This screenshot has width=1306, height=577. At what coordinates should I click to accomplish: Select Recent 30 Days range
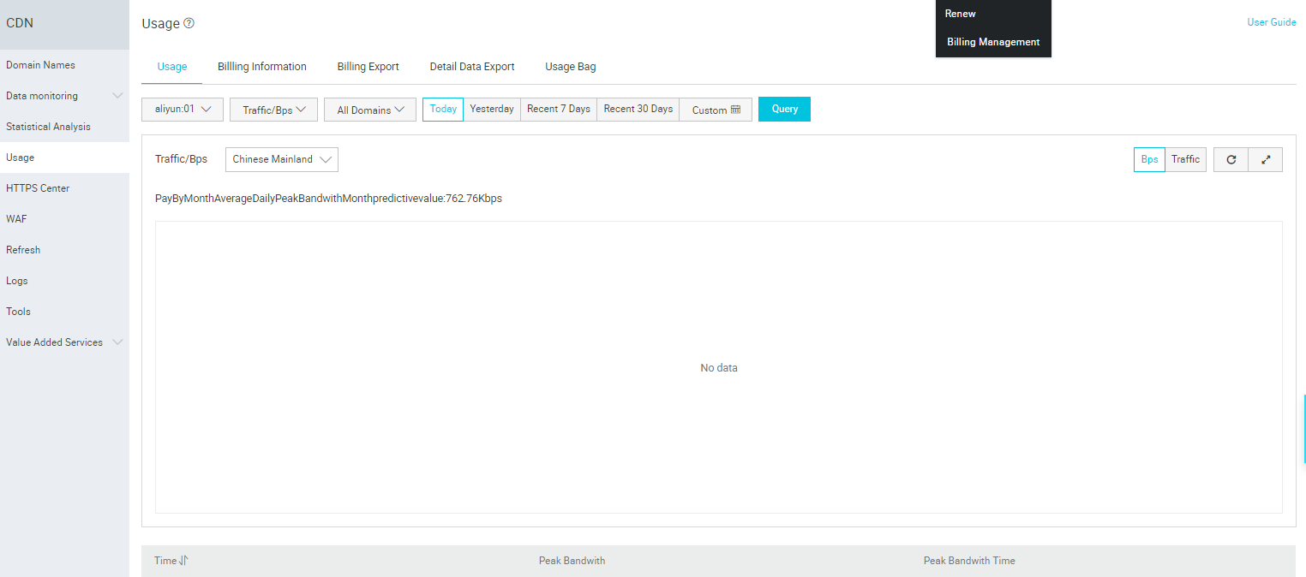pos(638,110)
